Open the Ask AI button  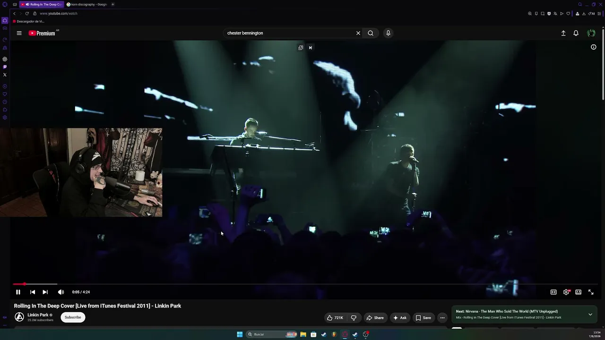399,318
